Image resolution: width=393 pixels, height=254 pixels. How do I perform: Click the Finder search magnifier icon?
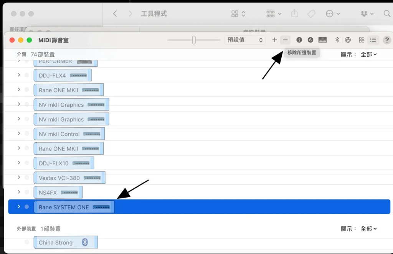[387, 14]
